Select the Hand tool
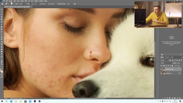The height and width of the screenshot is (103, 183). [2, 62]
